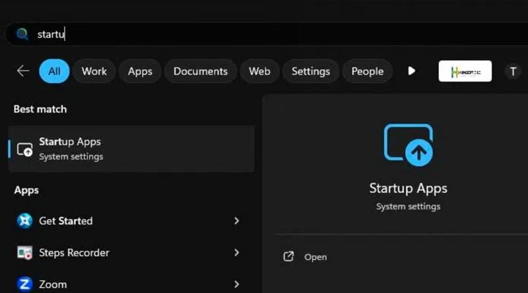The width and height of the screenshot is (528, 293).
Task: Switch to the Documents filter tab
Action: [x=201, y=71]
